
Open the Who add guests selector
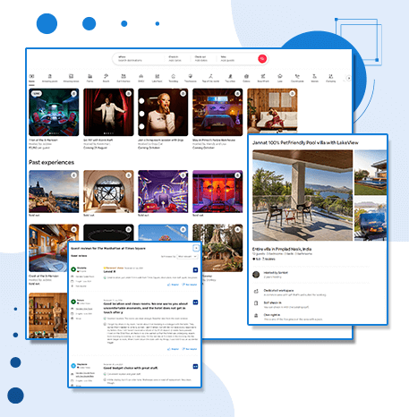235,58
